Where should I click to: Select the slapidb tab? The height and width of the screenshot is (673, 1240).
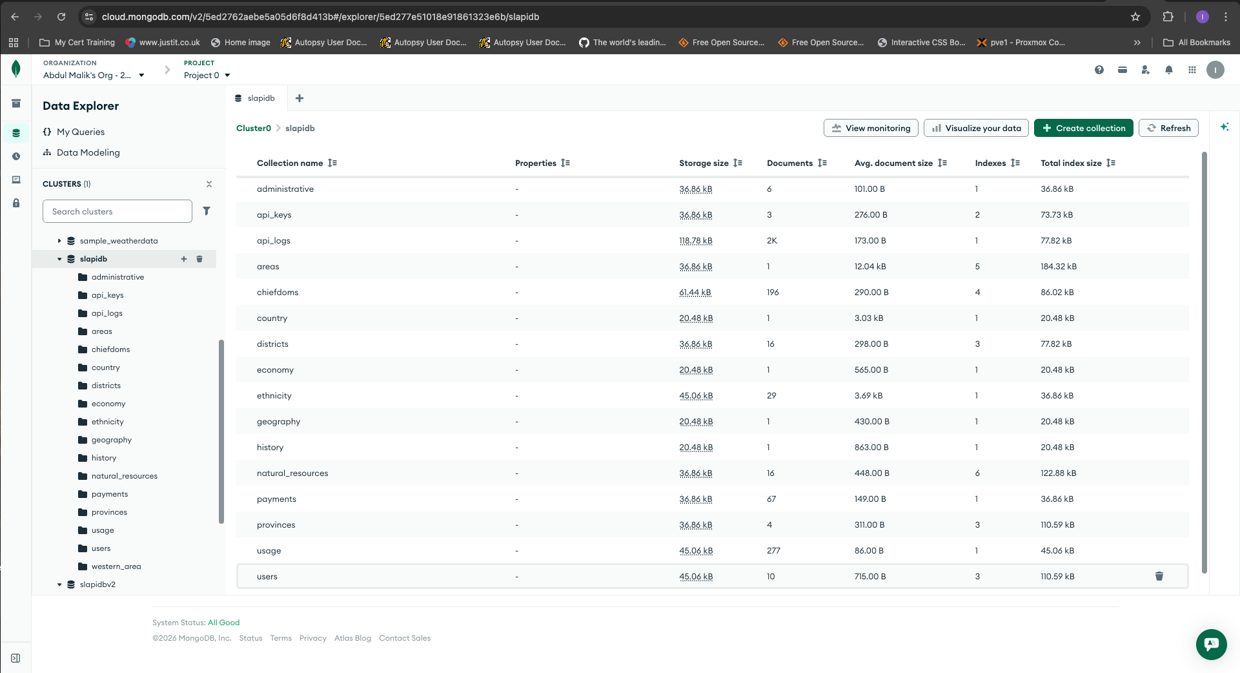pos(256,98)
